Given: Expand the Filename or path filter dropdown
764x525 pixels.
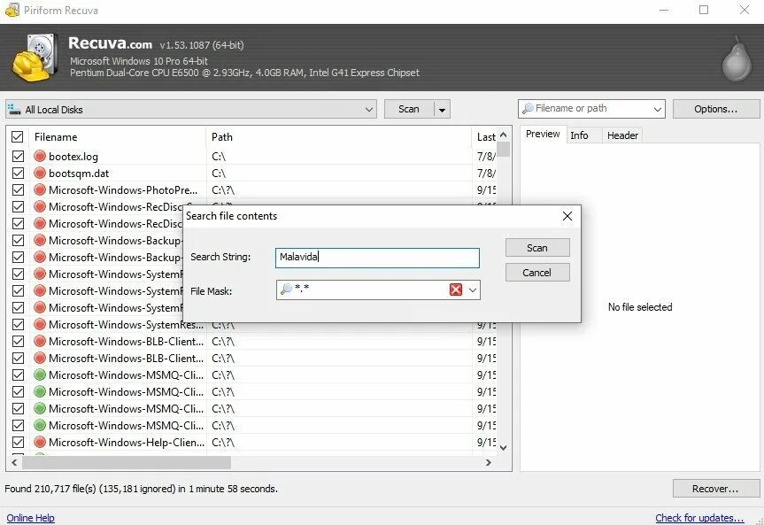Looking at the screenshot, I should tap(657, 109).
